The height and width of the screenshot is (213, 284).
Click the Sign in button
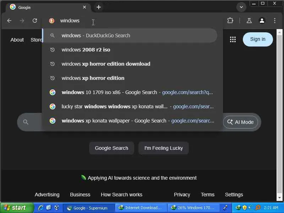point(258,39)
